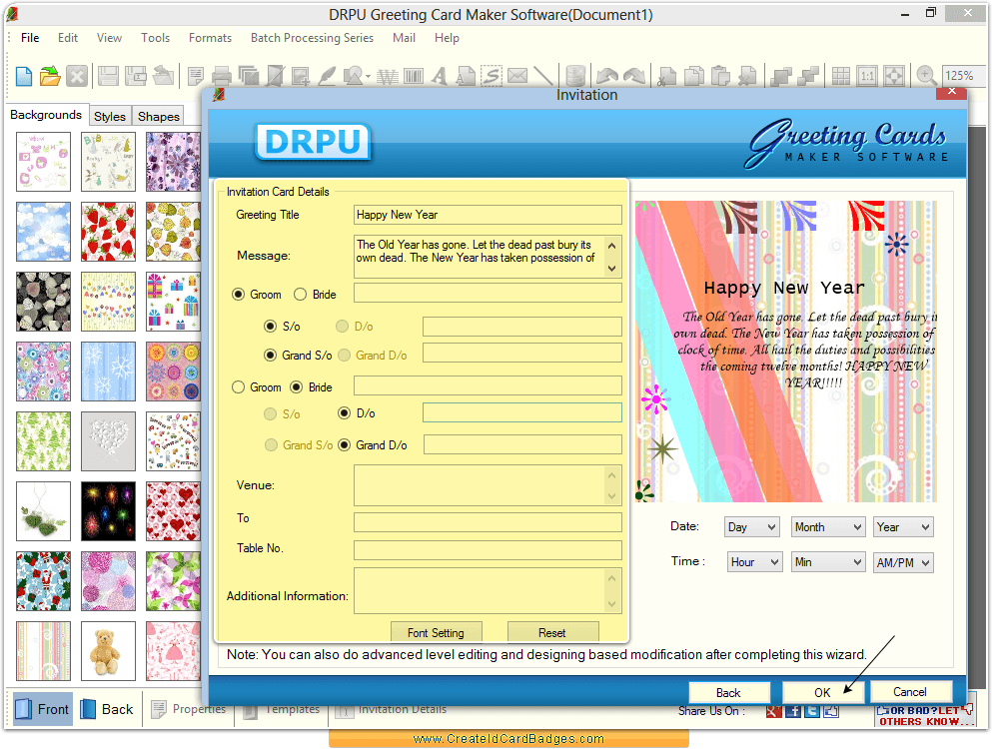Select the strawberry background thumbnail
Screen dimensions: 992x749
108,232
